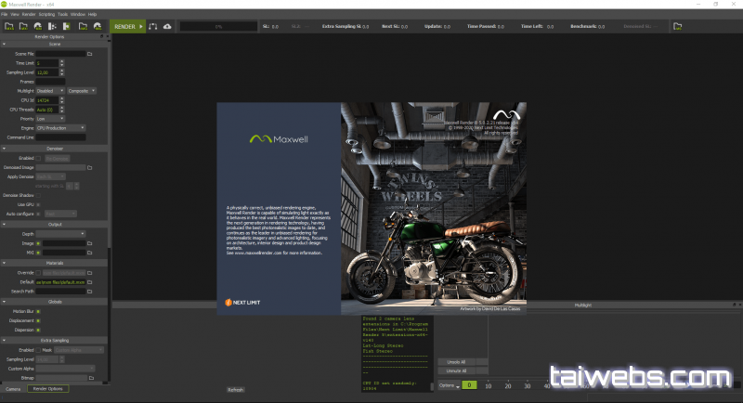The image size is (743, 403).
Task: Browse for the Denoised Image file
Action: tap(90, 167)
